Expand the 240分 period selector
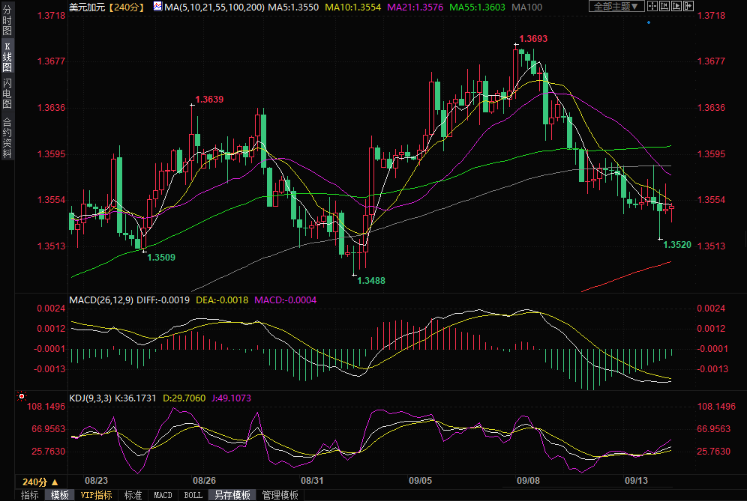 (40, 482)
